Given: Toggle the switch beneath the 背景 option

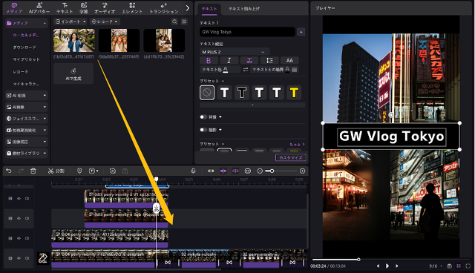Looking at the screenshot, I should coord(203,130).
